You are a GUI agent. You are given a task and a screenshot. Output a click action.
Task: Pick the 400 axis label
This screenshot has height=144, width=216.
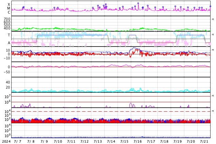pyautogui.click(x=7, y=28)
